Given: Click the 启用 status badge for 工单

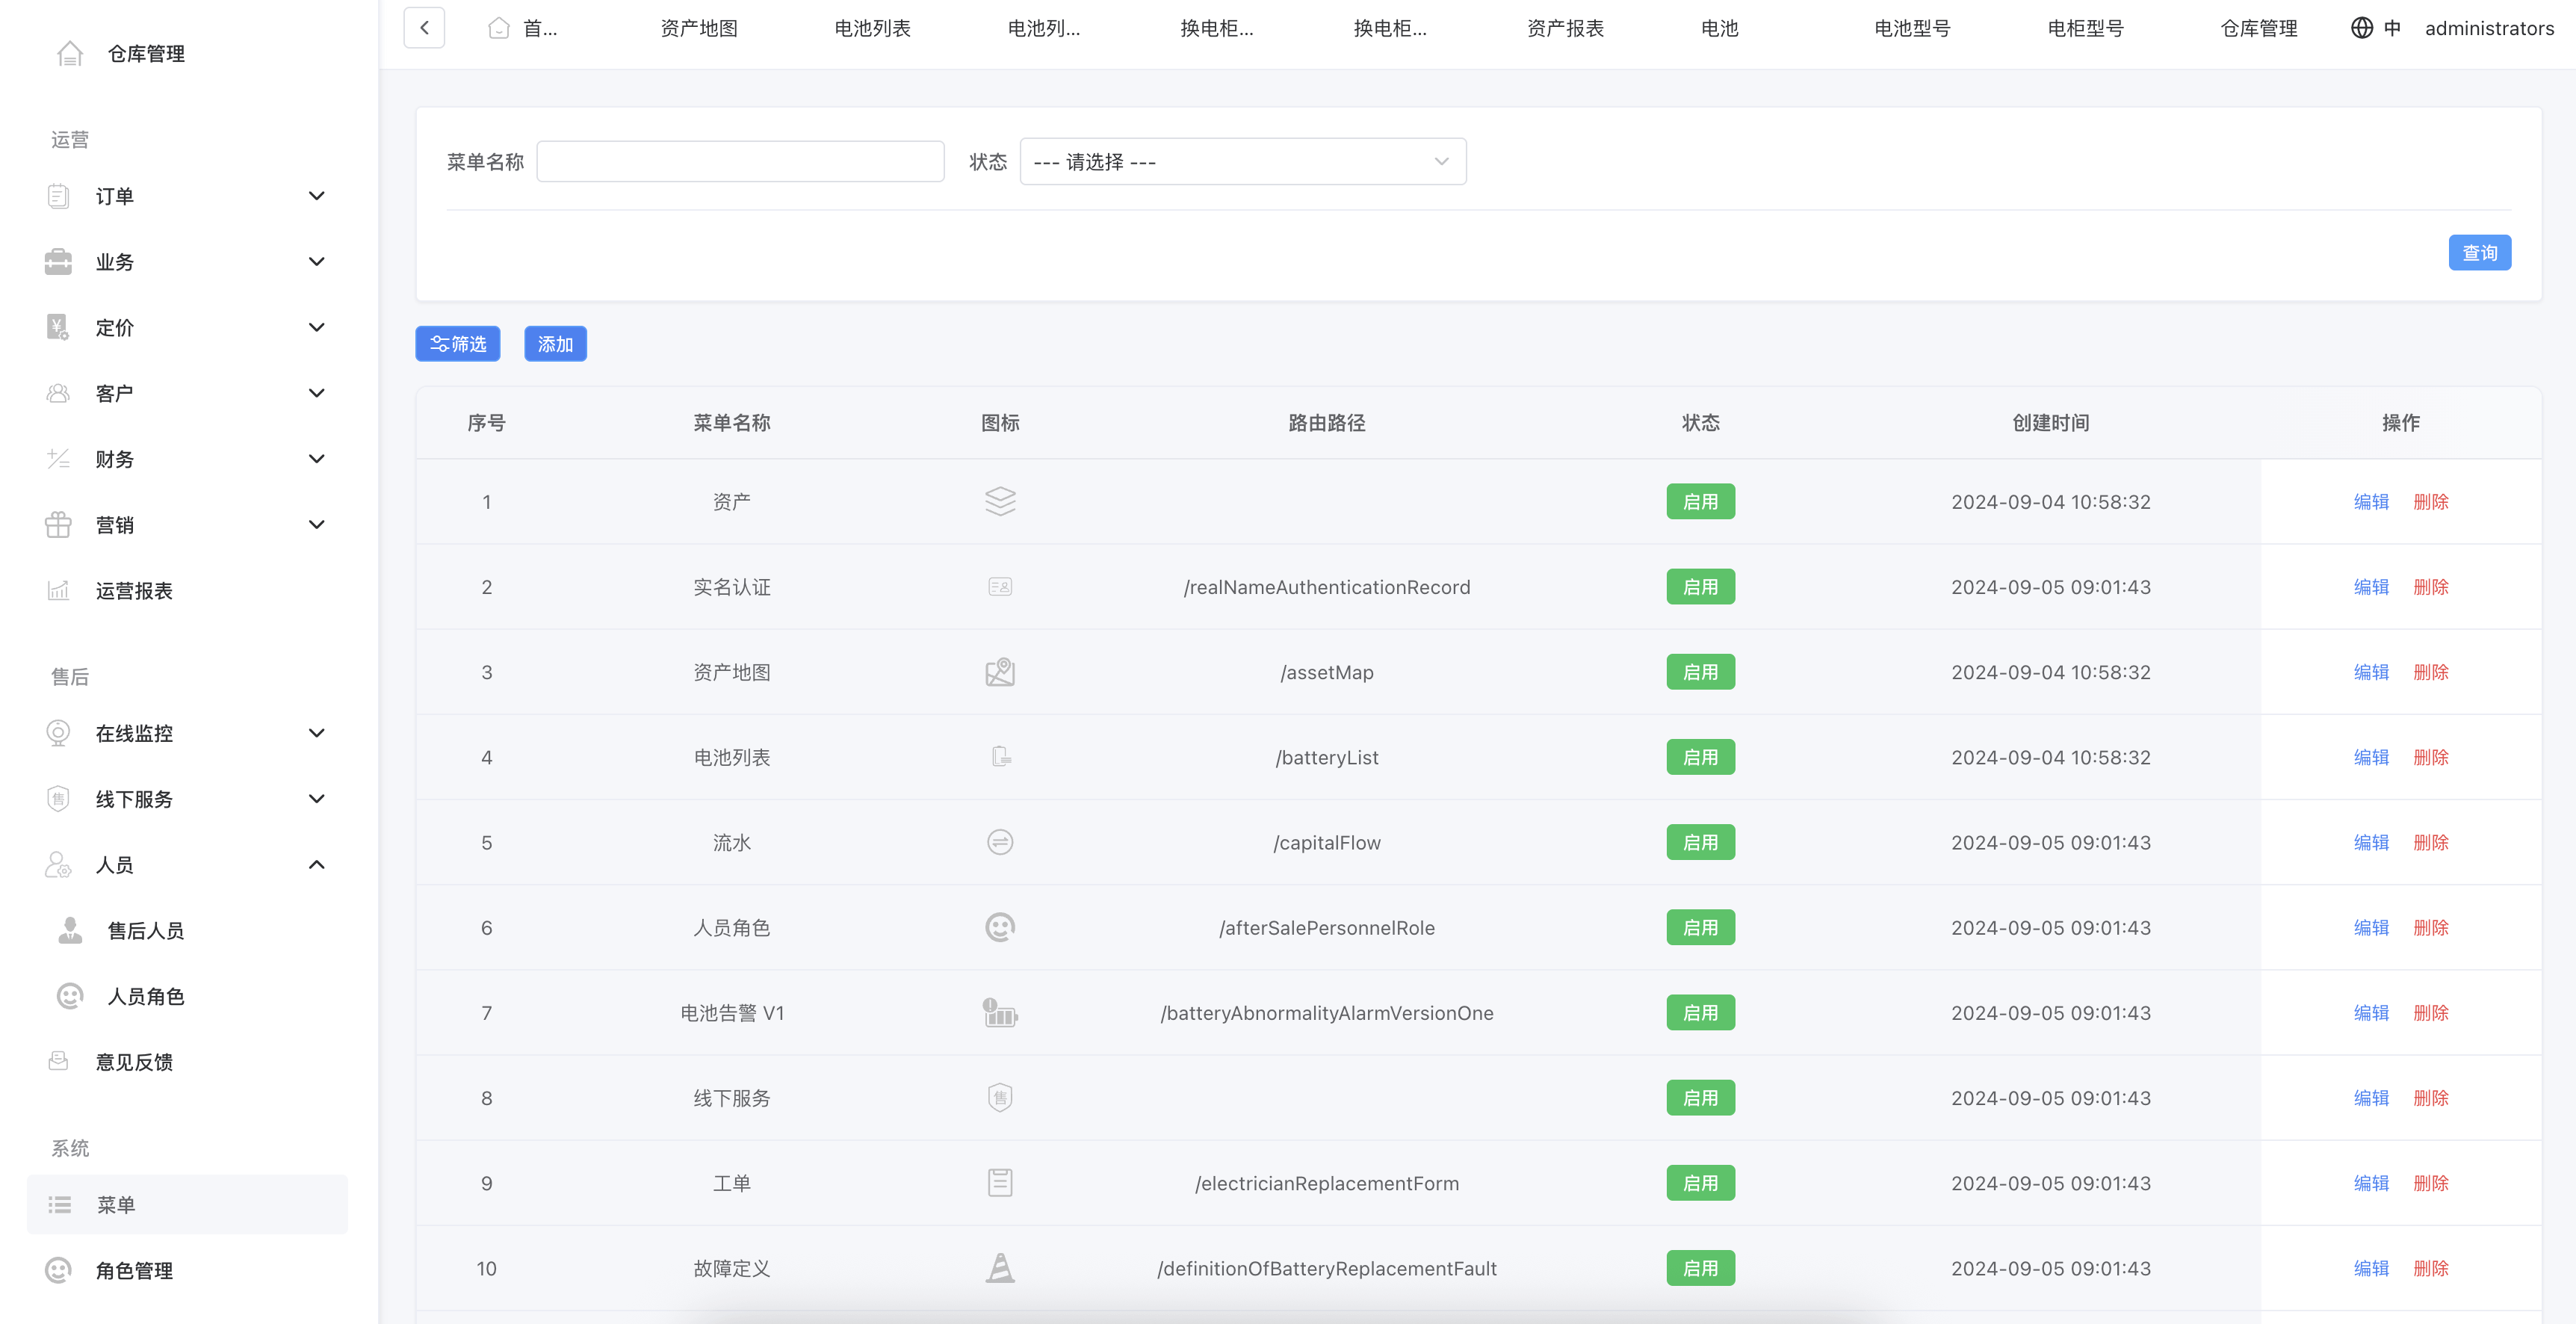Looking at the screenshot, I should [1699, 1183].
